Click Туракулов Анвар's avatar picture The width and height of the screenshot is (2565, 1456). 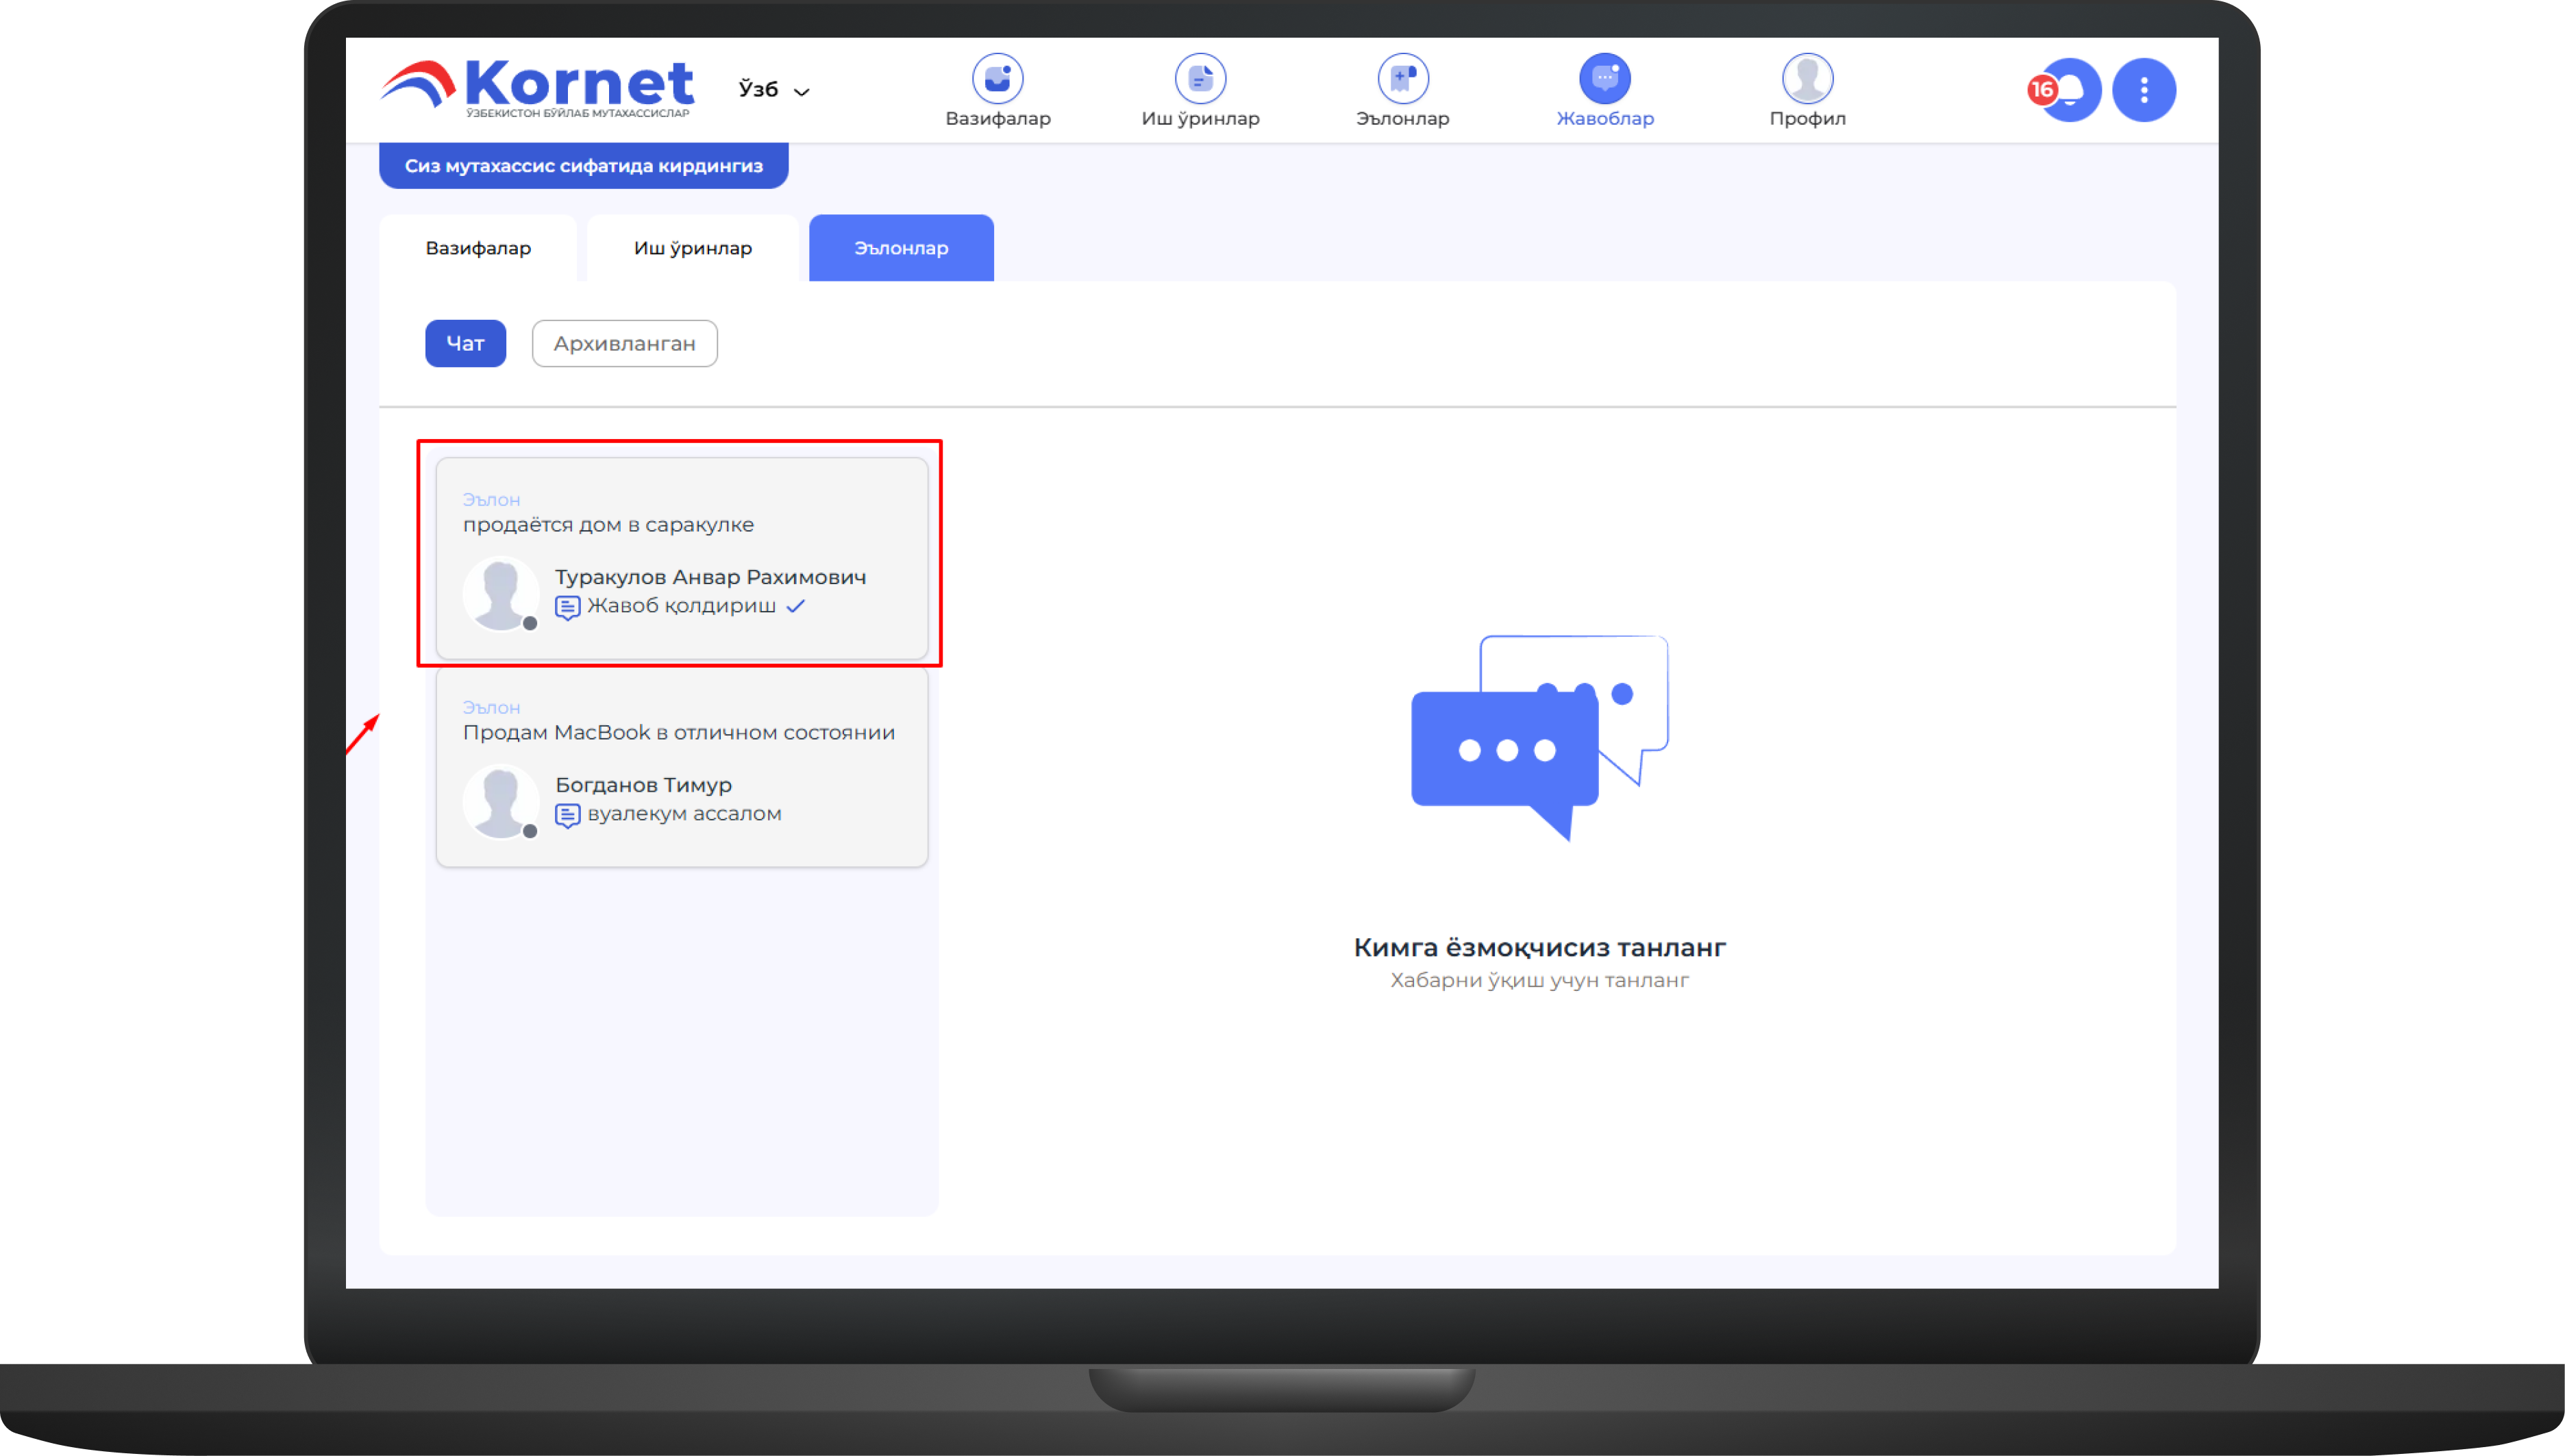click(x=500, y=593)
